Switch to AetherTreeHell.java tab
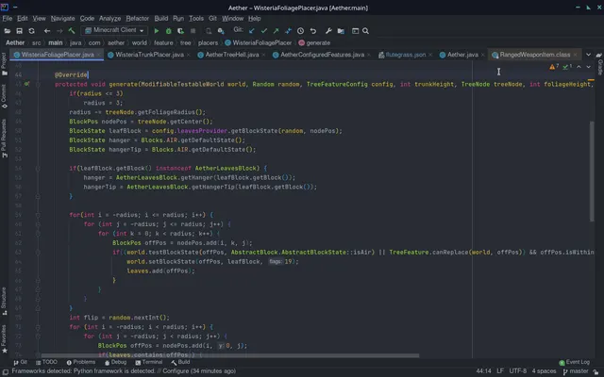 pyautogui.click(x=232, y=55)
